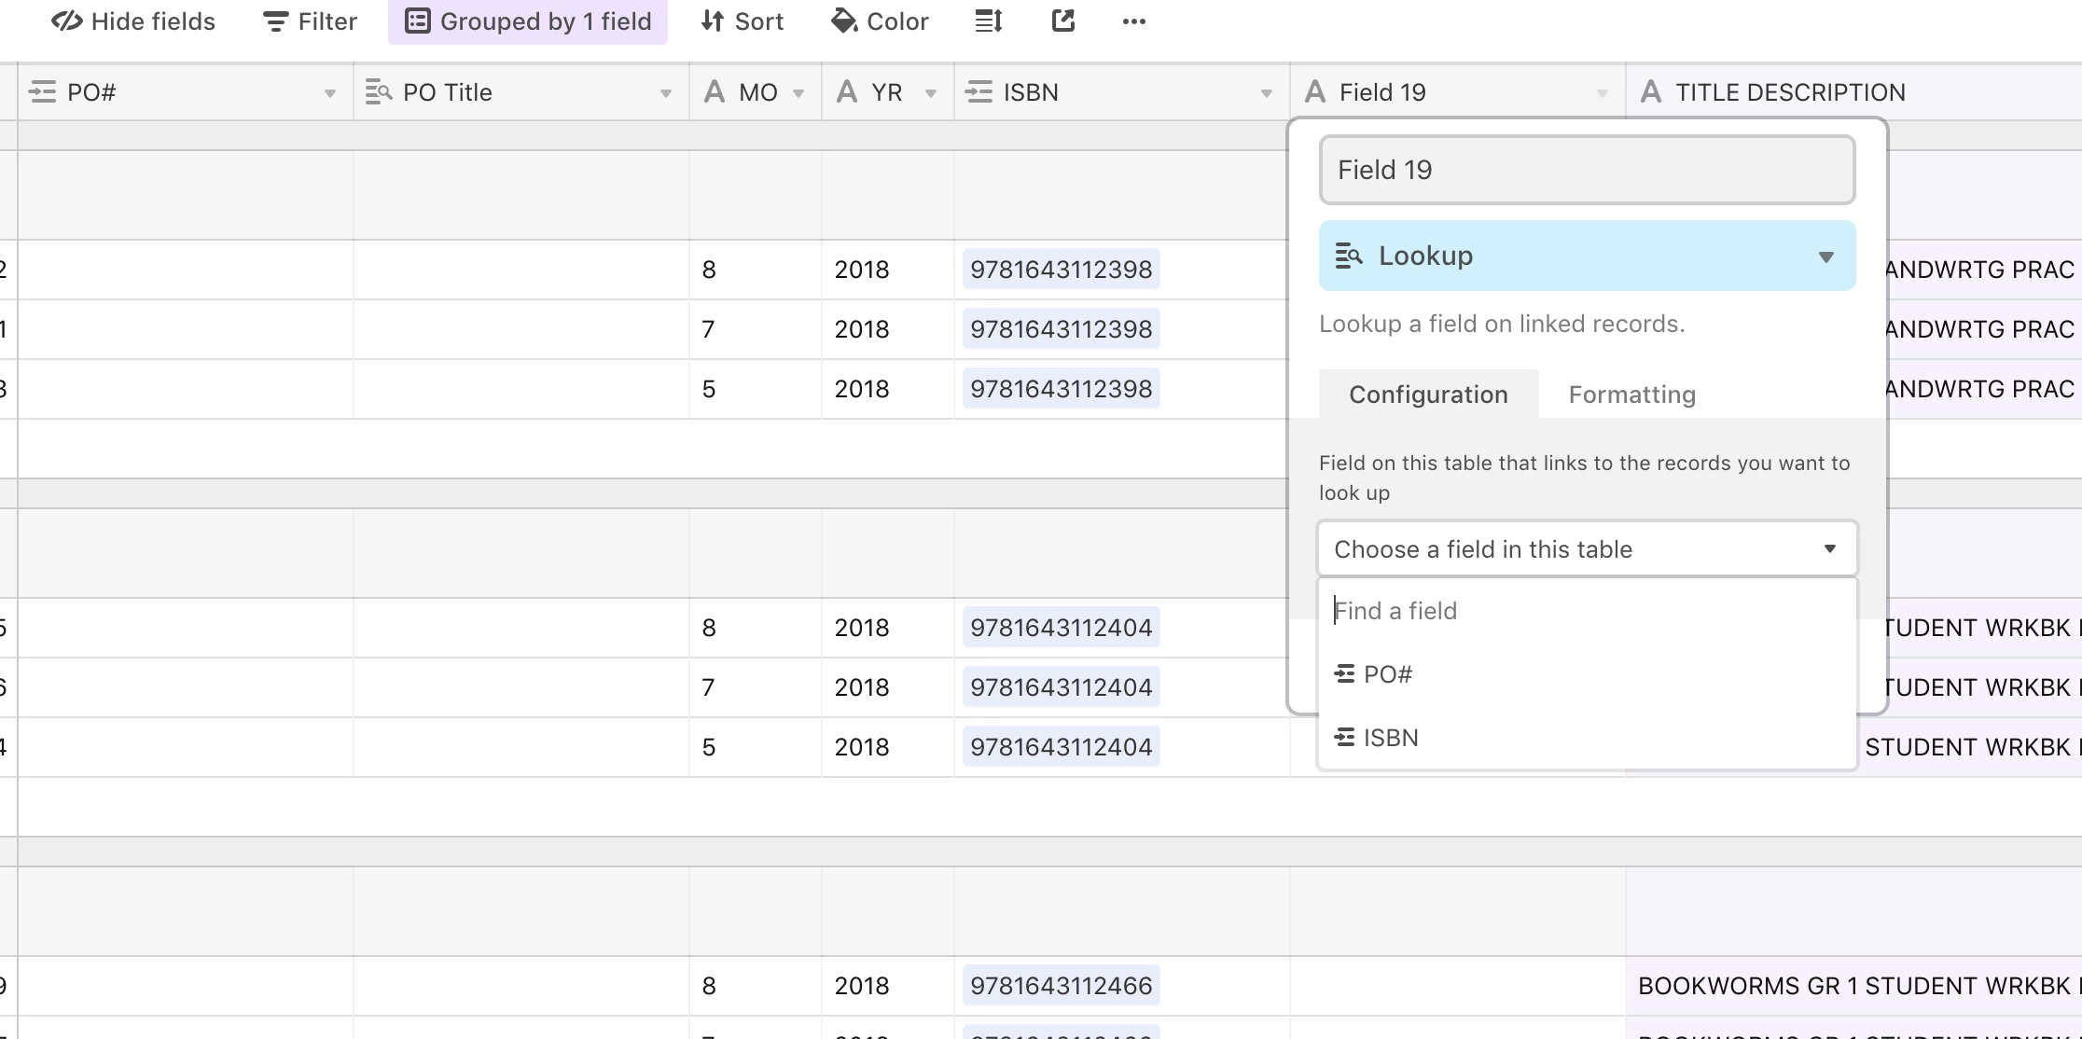Open the Color paint bucket tool
Viewport: 2082px width, 1039px height.
point(880,21)
